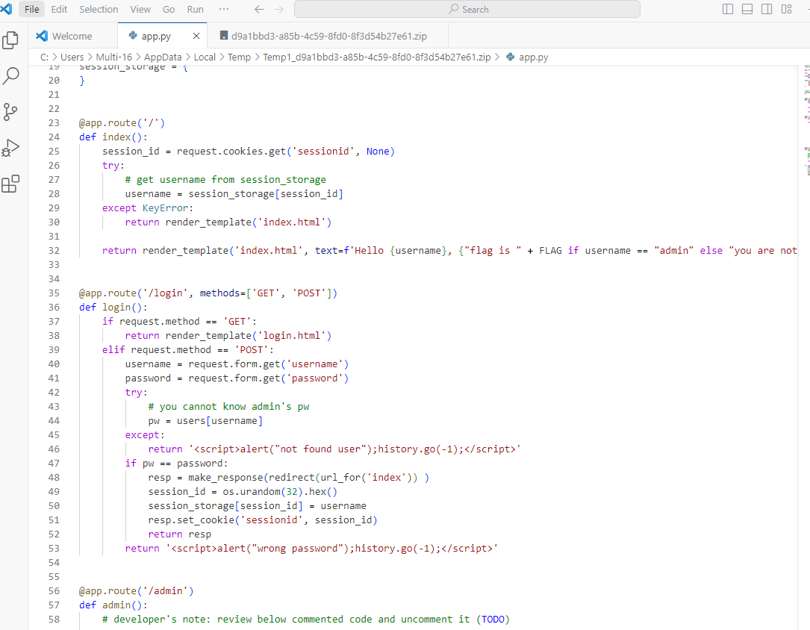Click the "elif request.method == 'POST':" line
810x630 pixels.
pos(188,349)
